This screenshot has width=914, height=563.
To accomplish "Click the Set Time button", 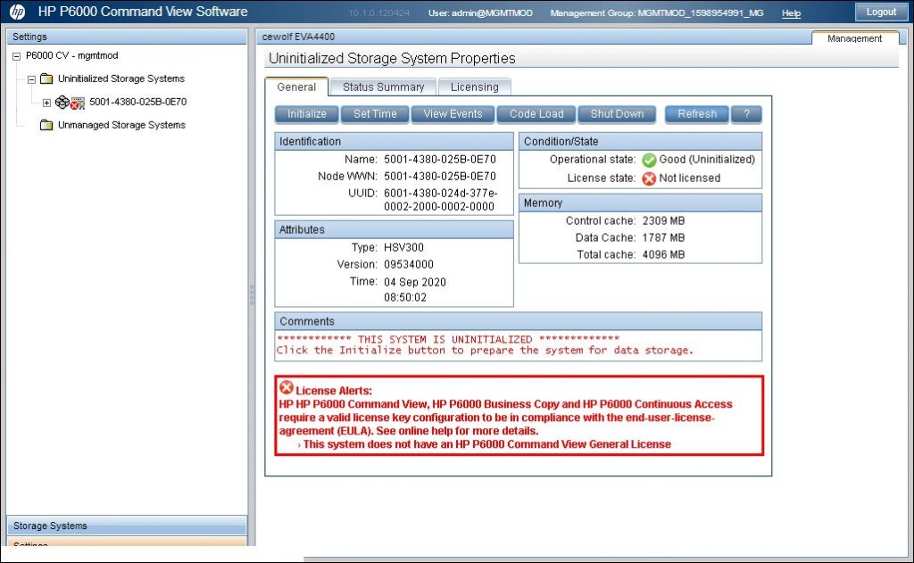I will point(375,113).
